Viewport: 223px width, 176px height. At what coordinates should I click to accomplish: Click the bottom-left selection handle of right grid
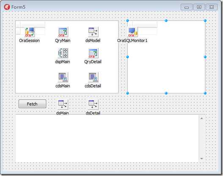(127, 93)
